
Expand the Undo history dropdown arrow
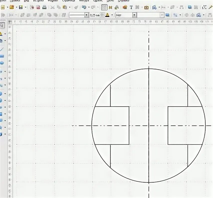(x=89, y=7)
